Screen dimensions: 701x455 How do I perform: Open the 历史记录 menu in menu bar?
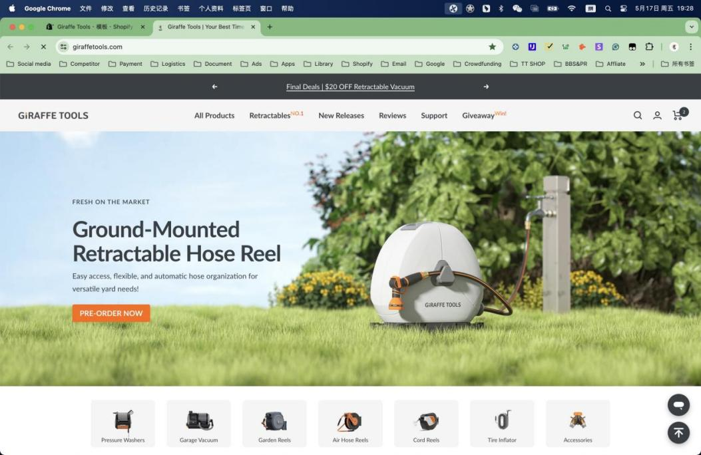pyautogui.click(x=156, y=9)
